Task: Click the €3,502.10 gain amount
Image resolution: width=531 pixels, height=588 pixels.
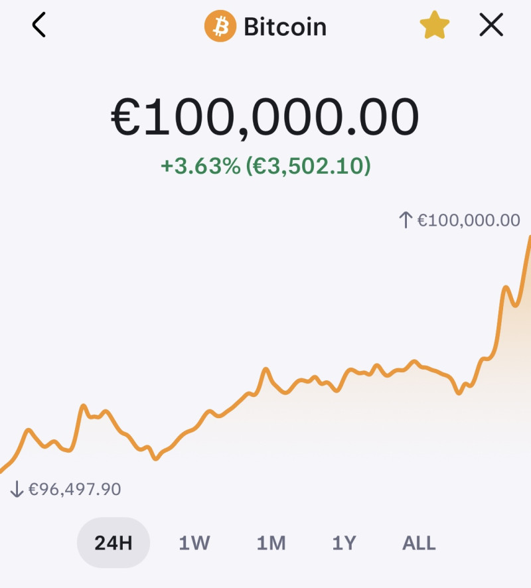Action: point(309,166)
